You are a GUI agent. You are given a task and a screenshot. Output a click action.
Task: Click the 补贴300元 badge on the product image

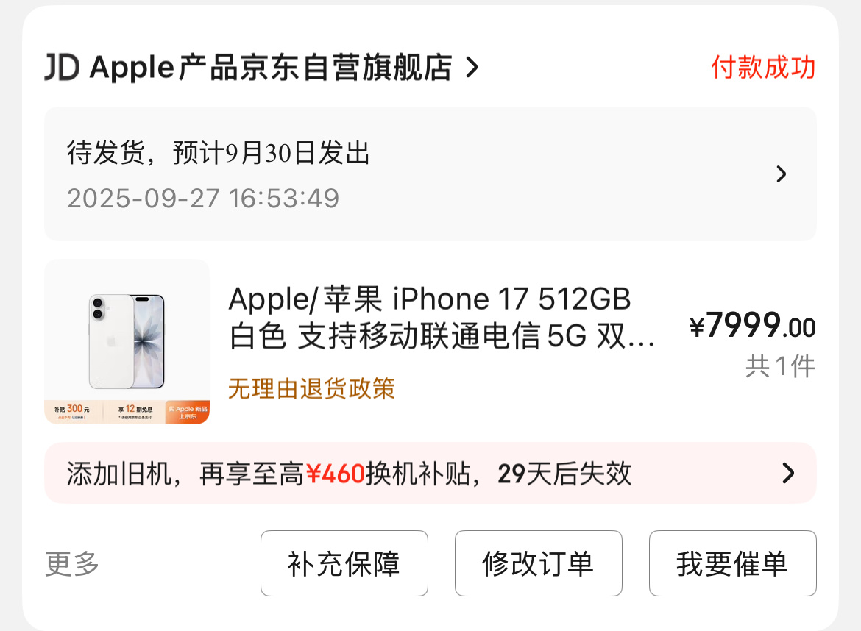72,412
